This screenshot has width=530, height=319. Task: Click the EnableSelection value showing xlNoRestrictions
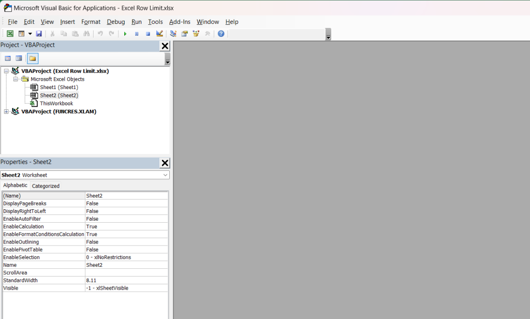click(126, 257)
